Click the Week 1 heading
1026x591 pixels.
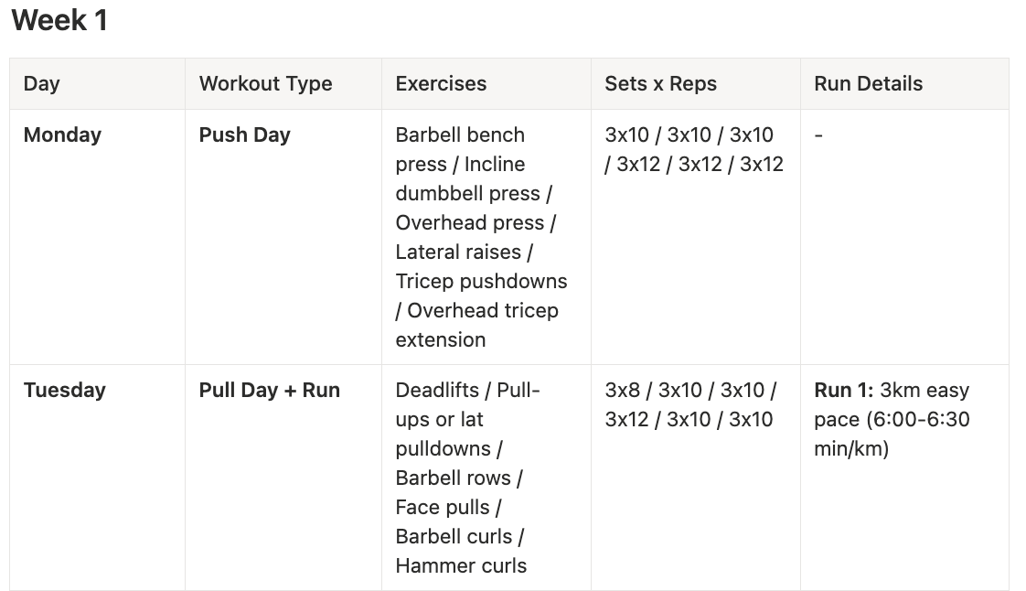pos(59,20)
